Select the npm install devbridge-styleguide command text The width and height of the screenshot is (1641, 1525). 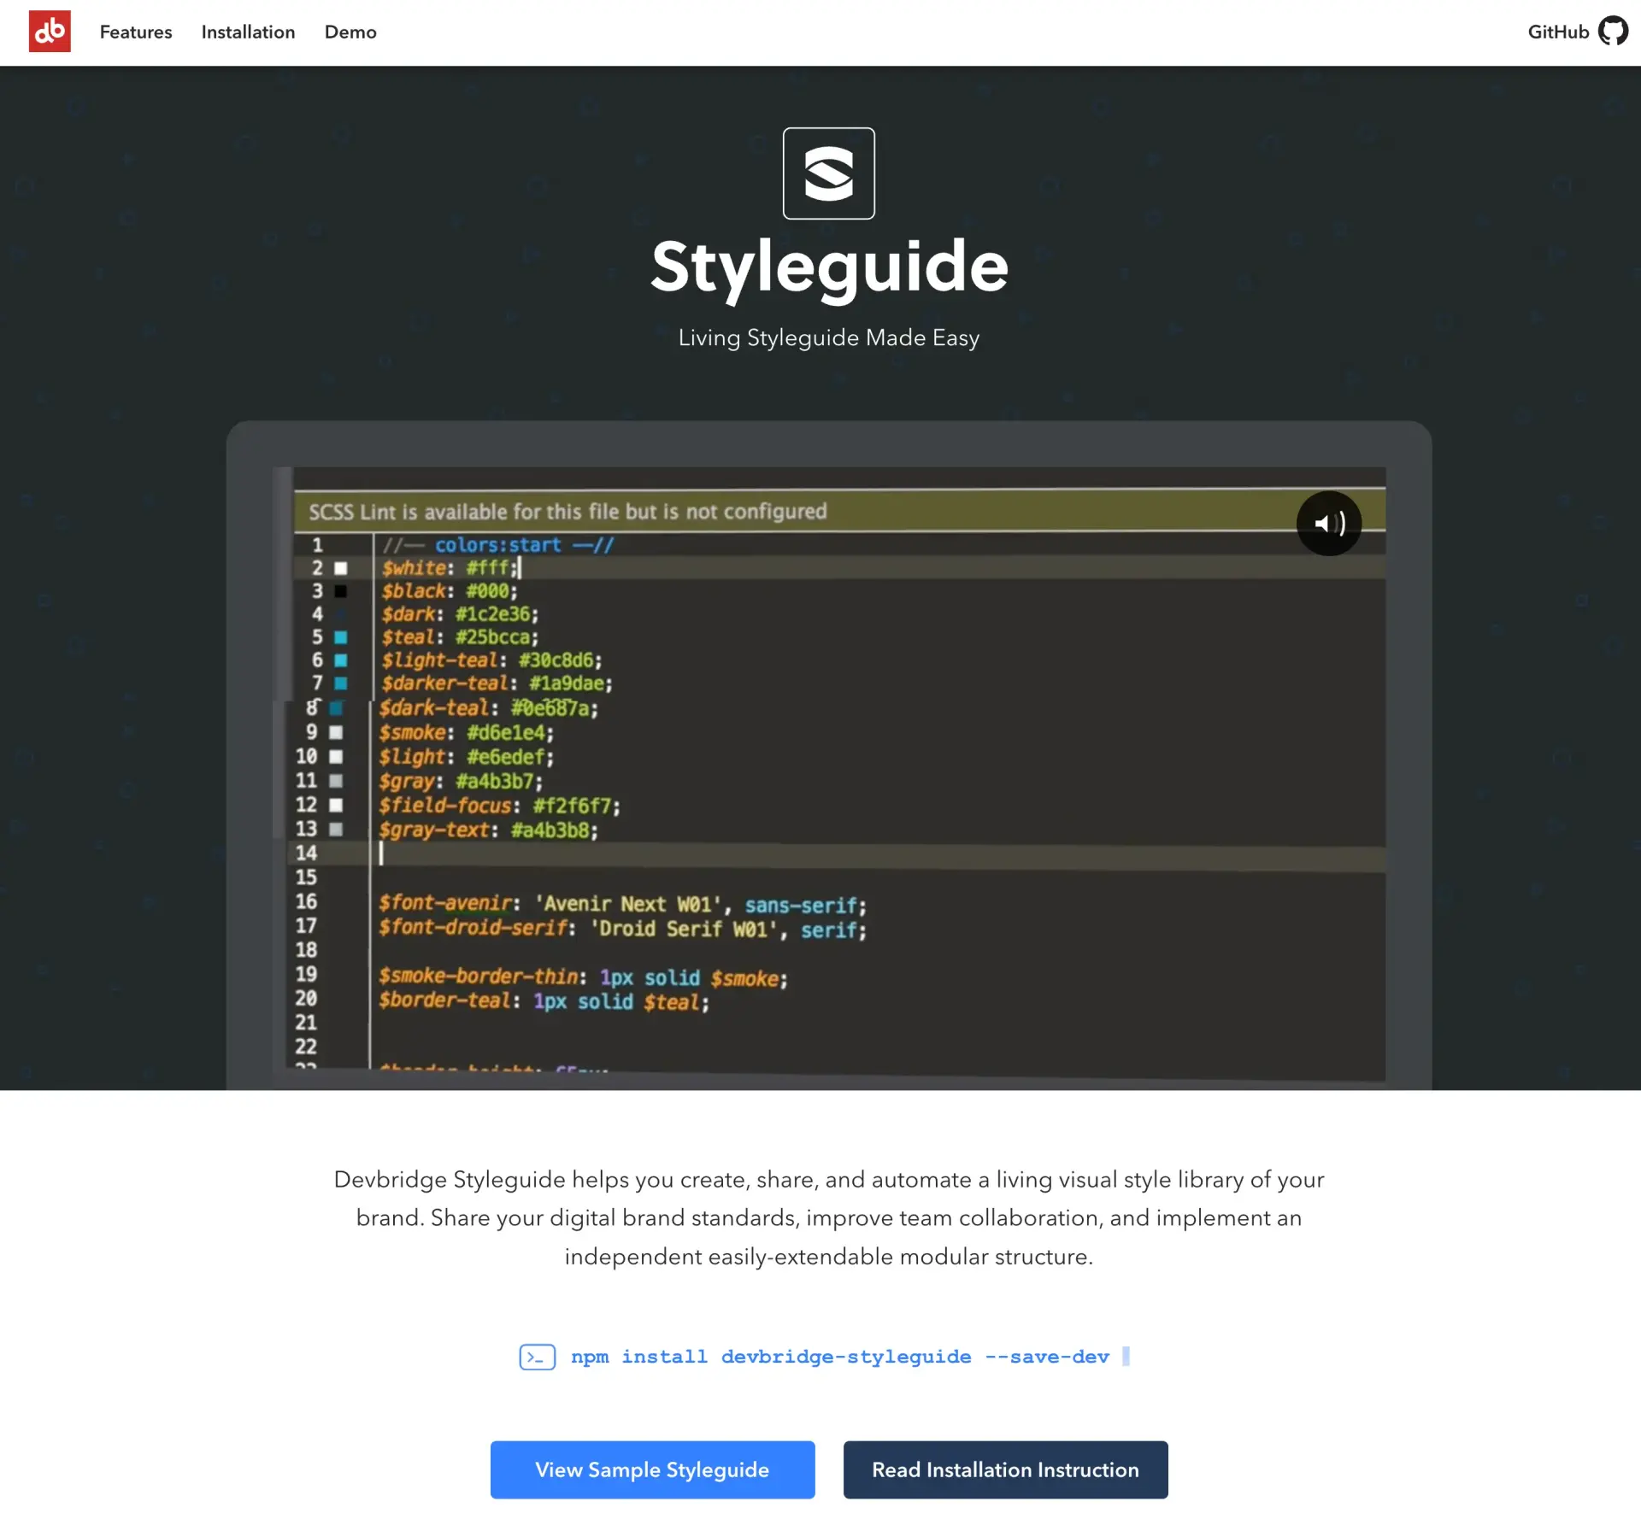pyautogui.click(x=839, y=1356)
